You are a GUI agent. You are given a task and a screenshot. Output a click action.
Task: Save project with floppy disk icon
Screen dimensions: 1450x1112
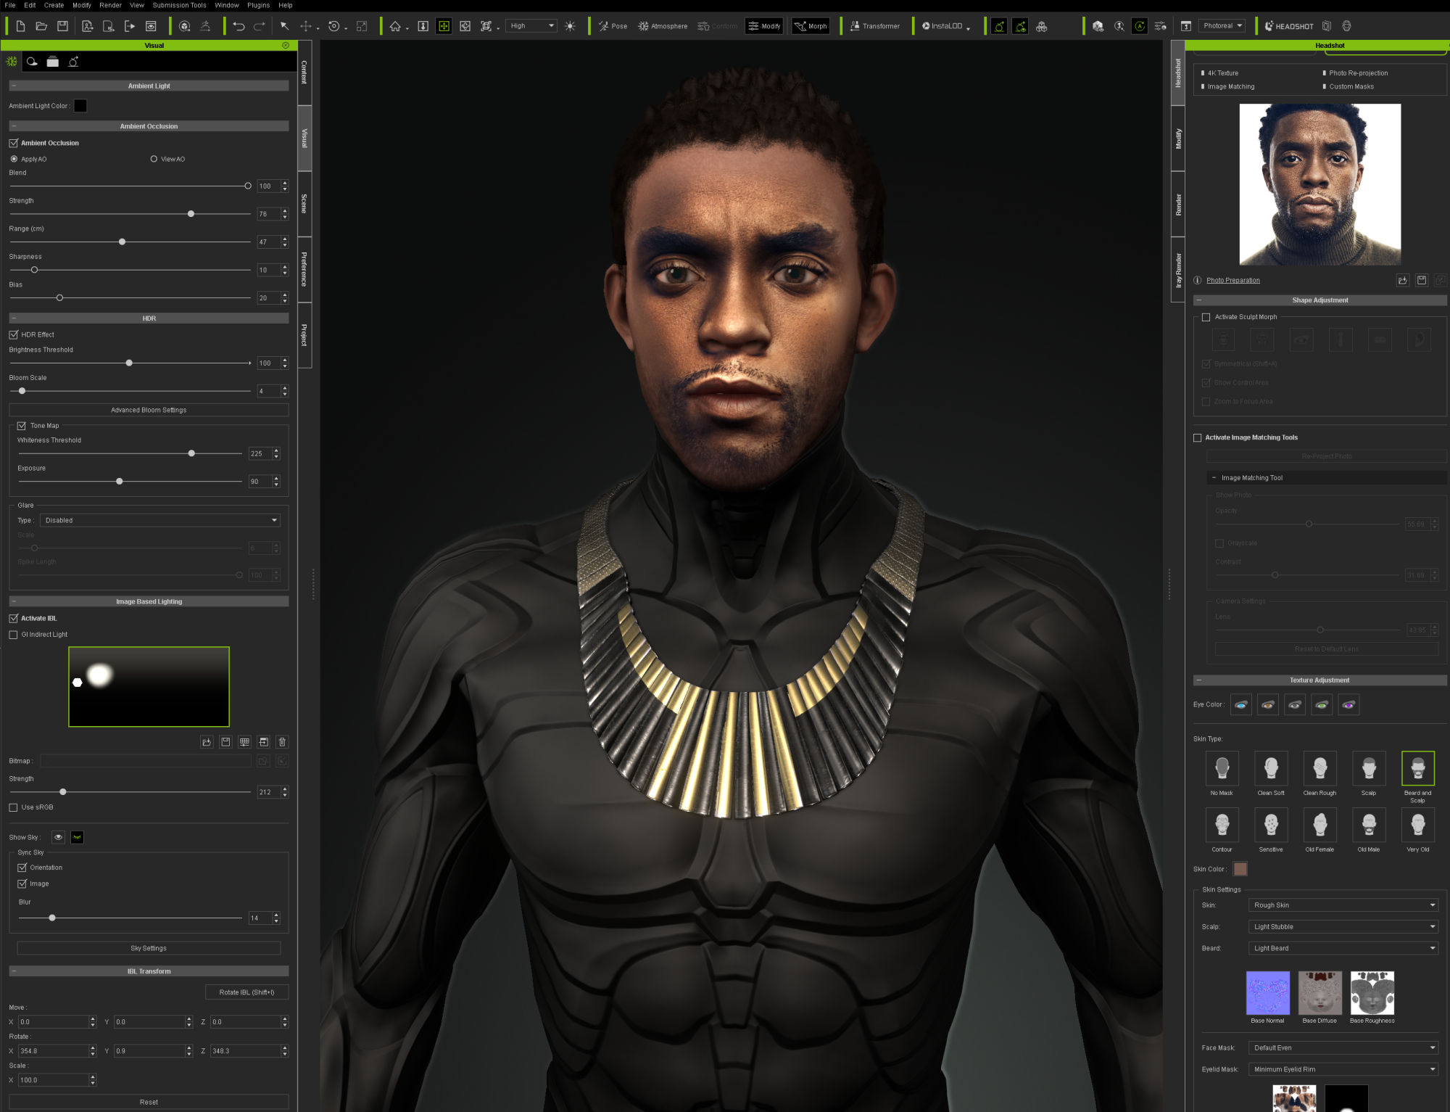62,26
